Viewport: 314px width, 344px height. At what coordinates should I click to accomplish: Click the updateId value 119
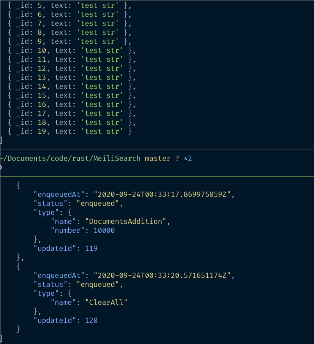(91, 249)
